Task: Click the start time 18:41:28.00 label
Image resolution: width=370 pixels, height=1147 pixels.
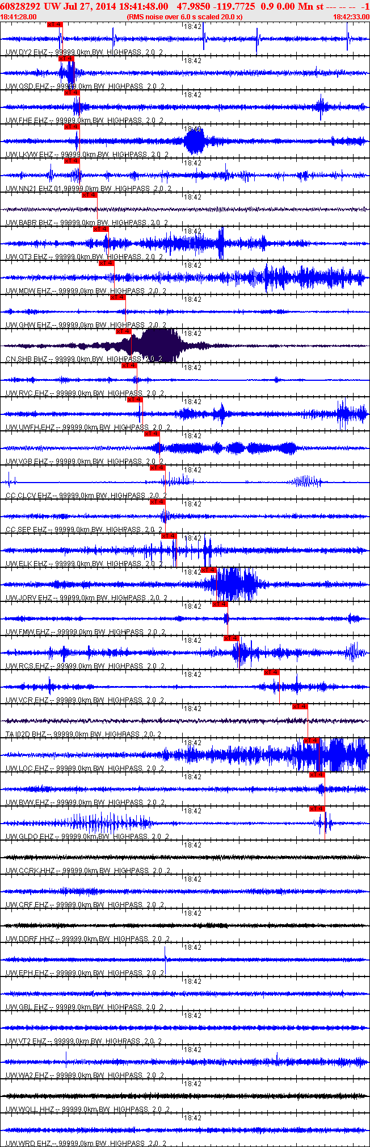Action: click(19, 17)
